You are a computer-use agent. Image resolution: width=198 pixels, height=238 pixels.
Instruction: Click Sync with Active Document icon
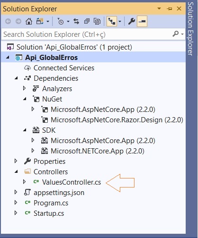click(x=76, y=21)
